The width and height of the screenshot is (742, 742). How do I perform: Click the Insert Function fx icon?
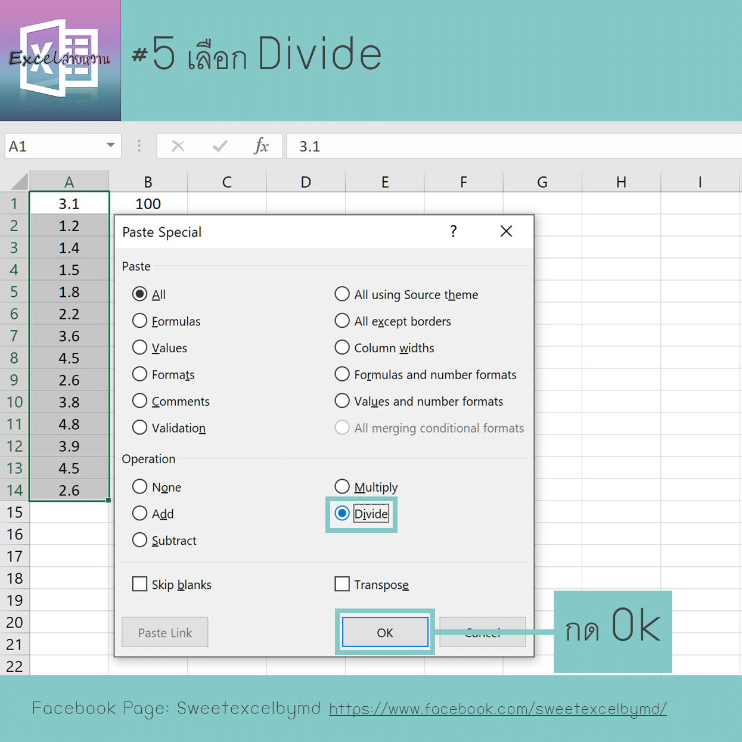coord(261,146)
